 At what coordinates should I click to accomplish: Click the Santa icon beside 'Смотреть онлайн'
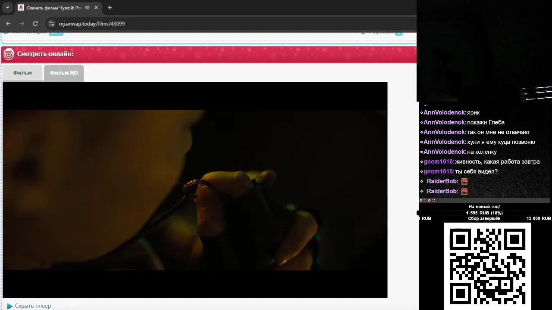point(9,54)
